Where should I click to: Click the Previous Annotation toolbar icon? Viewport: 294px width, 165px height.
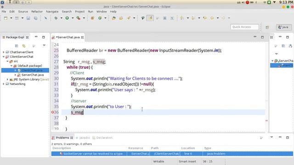click(193, 18)
